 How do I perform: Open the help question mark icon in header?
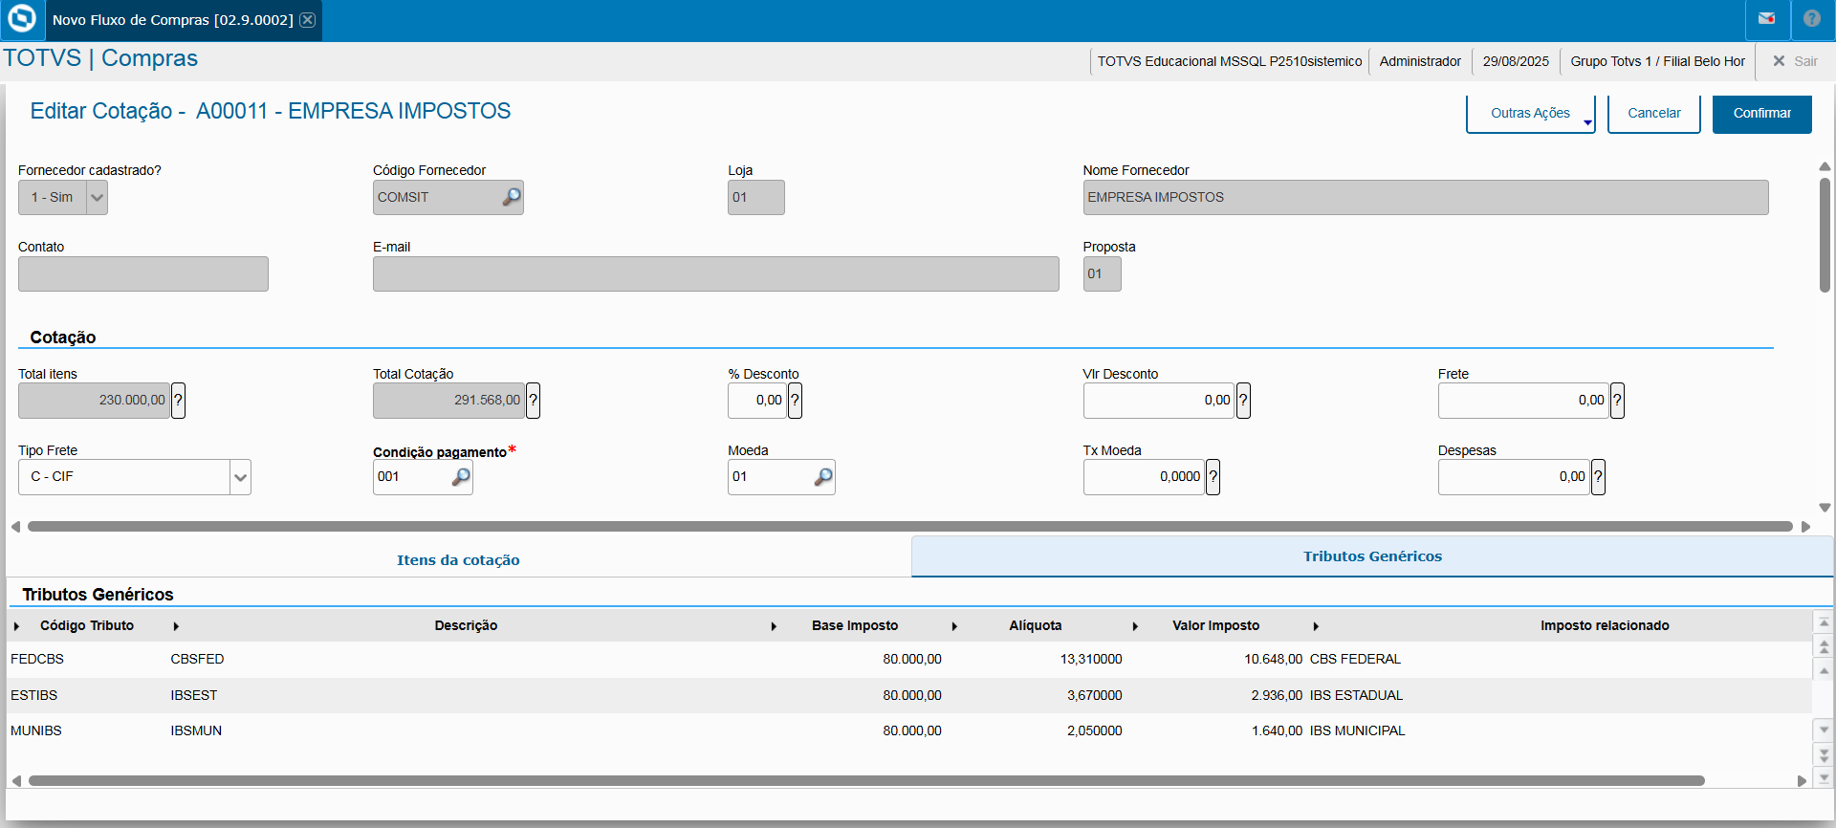[1811, 19]
